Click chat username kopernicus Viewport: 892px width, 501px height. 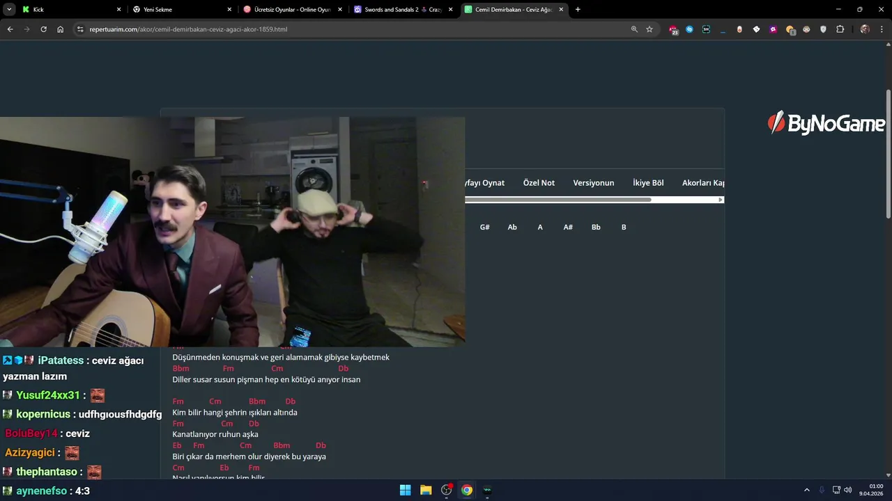43,414
